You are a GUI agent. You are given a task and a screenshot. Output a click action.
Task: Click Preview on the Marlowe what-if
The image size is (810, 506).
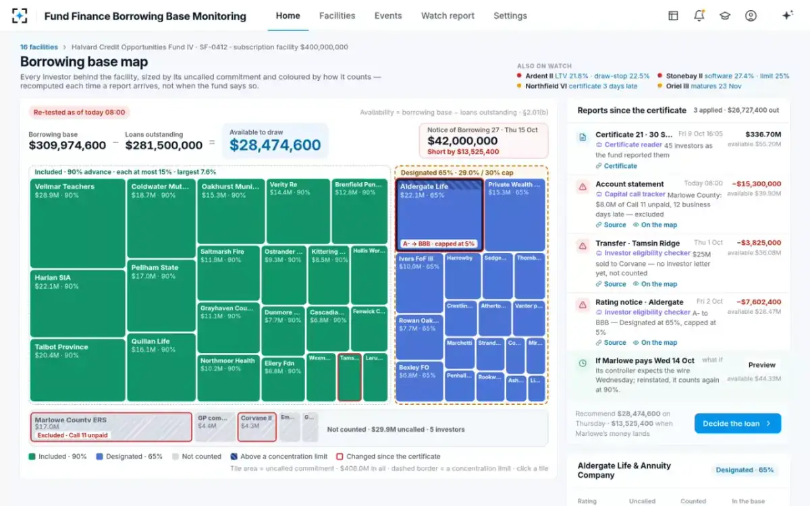coord(761,365)
